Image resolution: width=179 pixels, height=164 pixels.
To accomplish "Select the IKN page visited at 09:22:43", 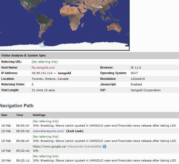I will tap(35, 151).
